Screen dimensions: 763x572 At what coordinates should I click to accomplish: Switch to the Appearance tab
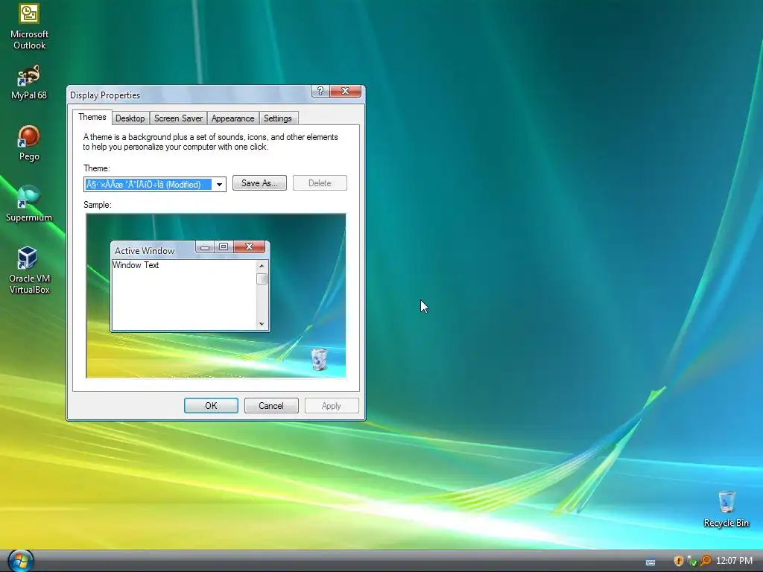click(232, 118)
